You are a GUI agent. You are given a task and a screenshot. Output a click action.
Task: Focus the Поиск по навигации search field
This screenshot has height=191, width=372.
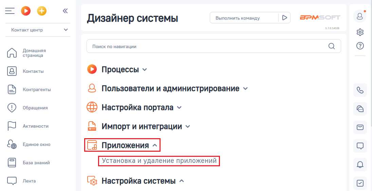[214, 46]
